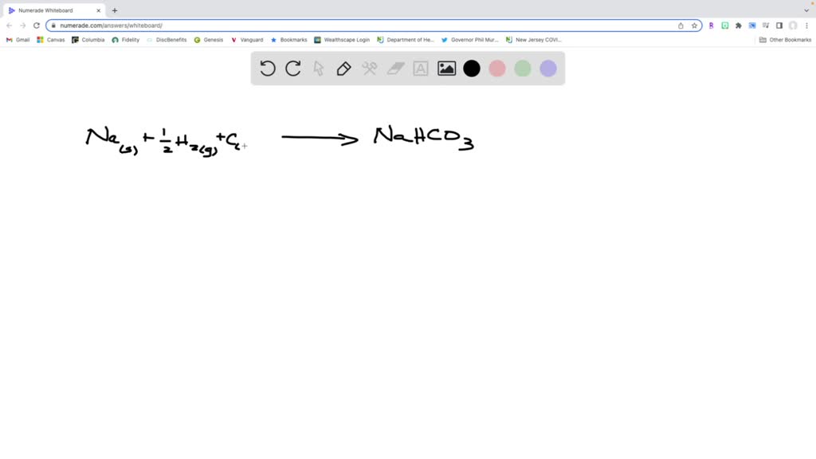The image size is (816, 459).
Task: Select the Pen drawing tool
Action: (x=343, y=69)
